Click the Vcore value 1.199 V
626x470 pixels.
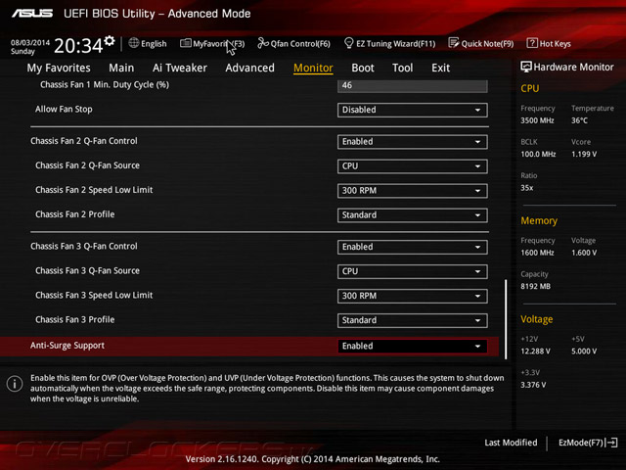click(x=584, y=155)
